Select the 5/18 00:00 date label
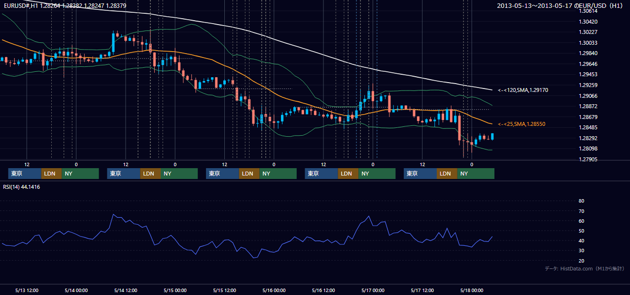Image resolution: width=630 pixels, height=295 pixels. click(x=472, y=290)
